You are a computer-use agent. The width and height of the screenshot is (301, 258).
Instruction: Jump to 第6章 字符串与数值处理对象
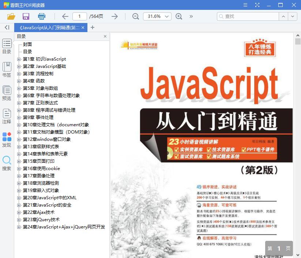point(51,96)
